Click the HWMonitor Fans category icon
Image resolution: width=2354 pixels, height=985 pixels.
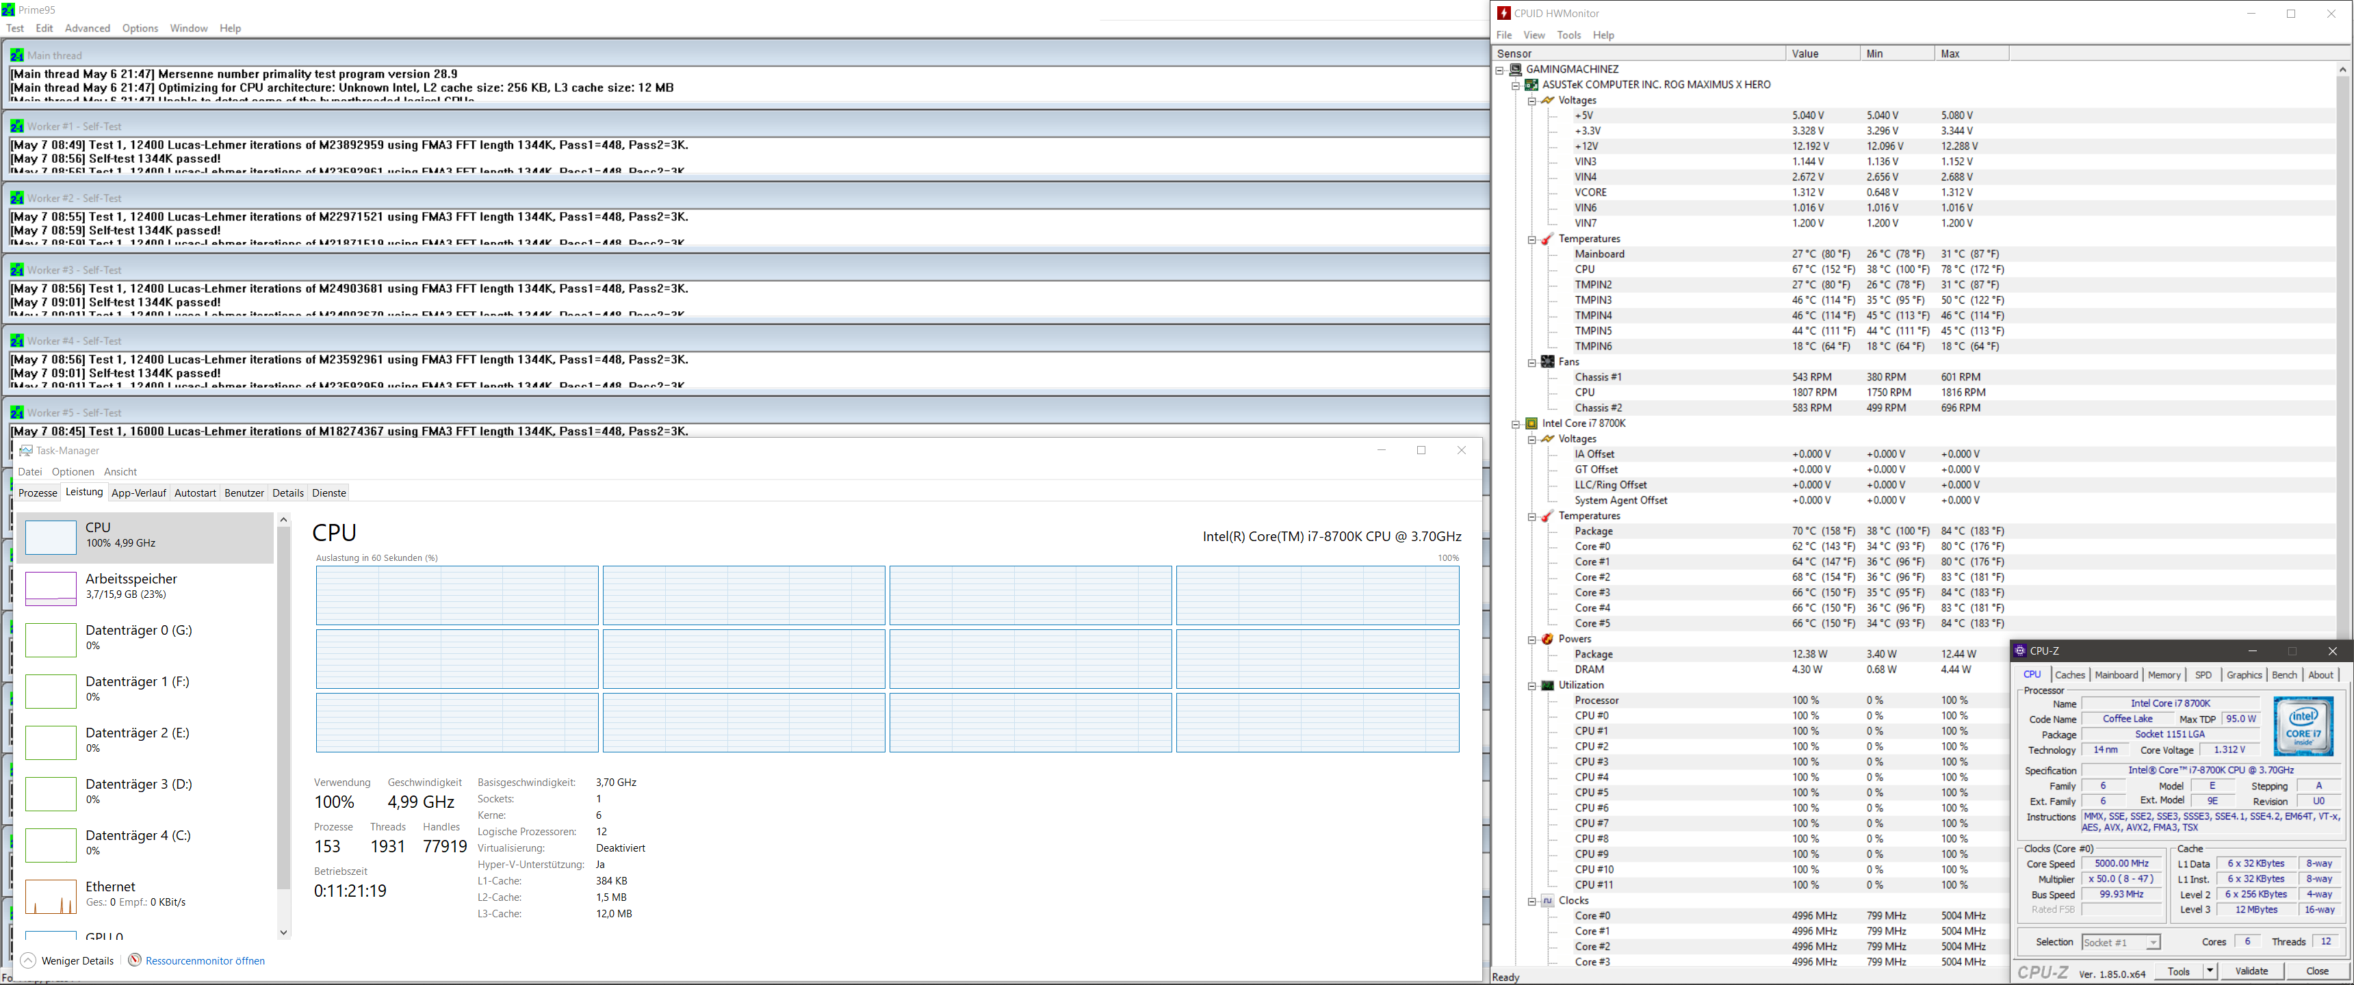click(x=1547, y=362)
